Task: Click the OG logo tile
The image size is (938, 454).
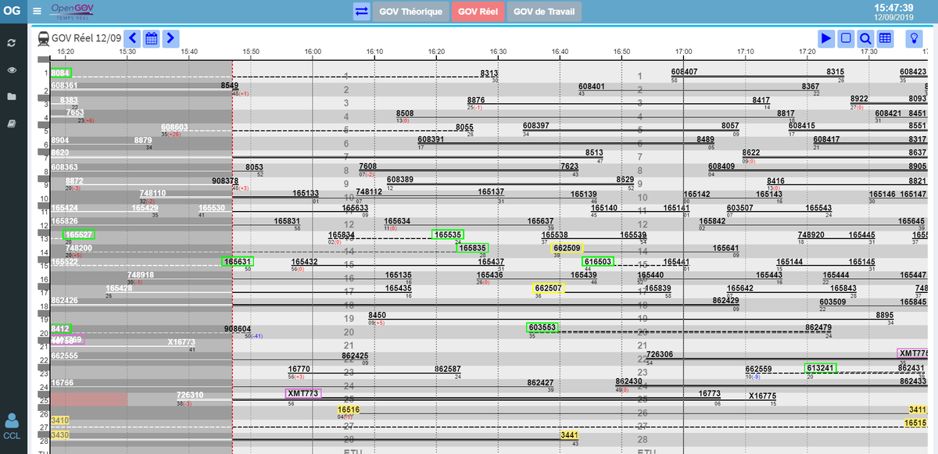Action: click(12, 12)
